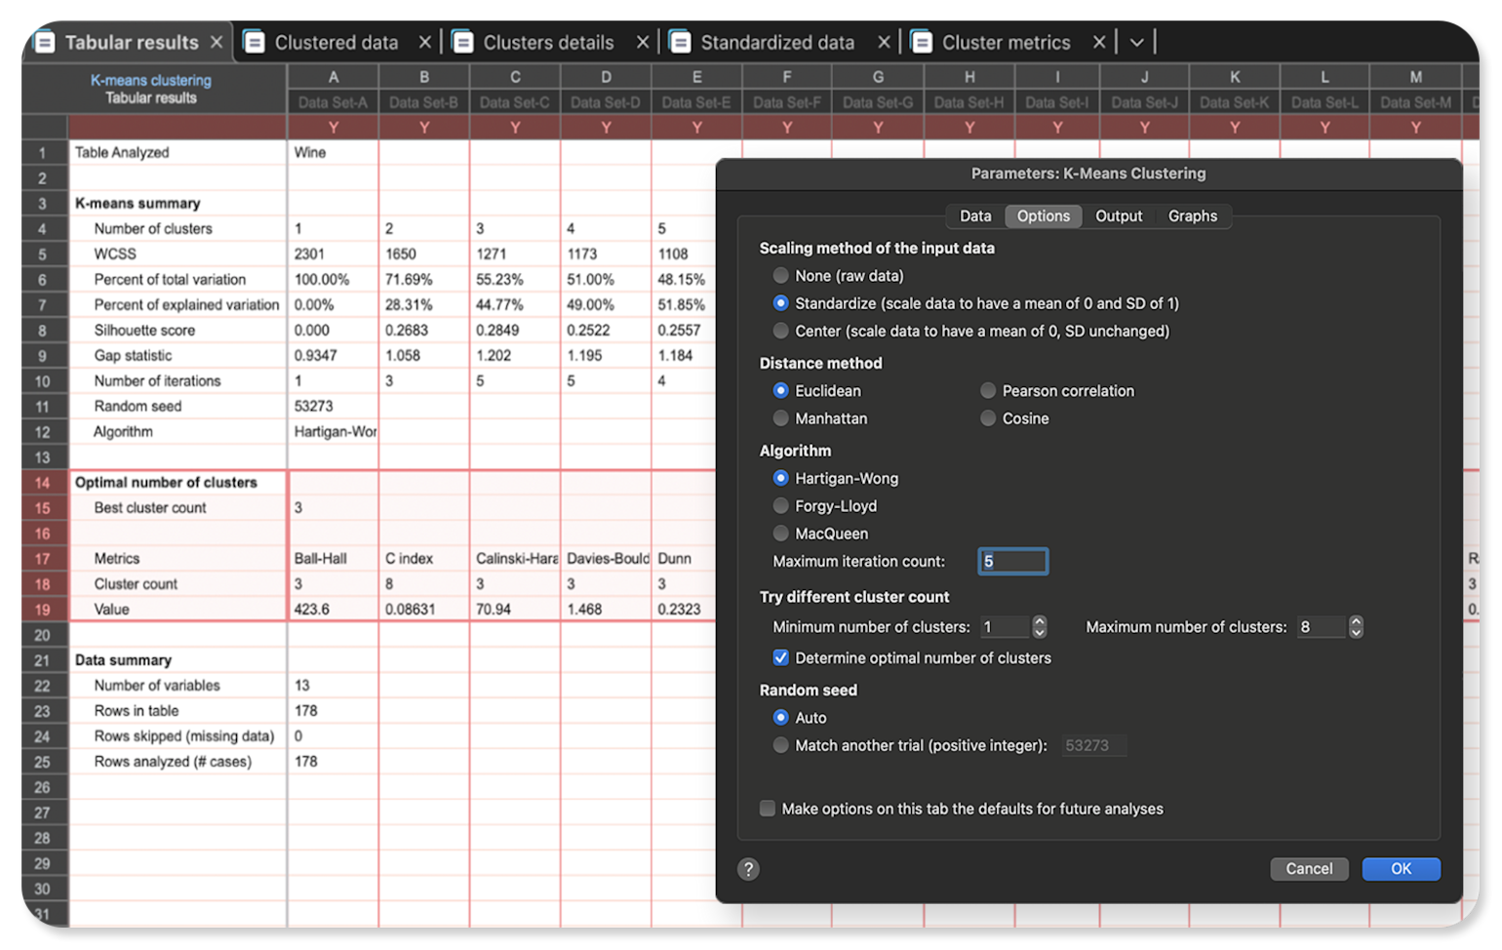
Task: Select Forgy-Lloyd algorithm
Action: 780,506
